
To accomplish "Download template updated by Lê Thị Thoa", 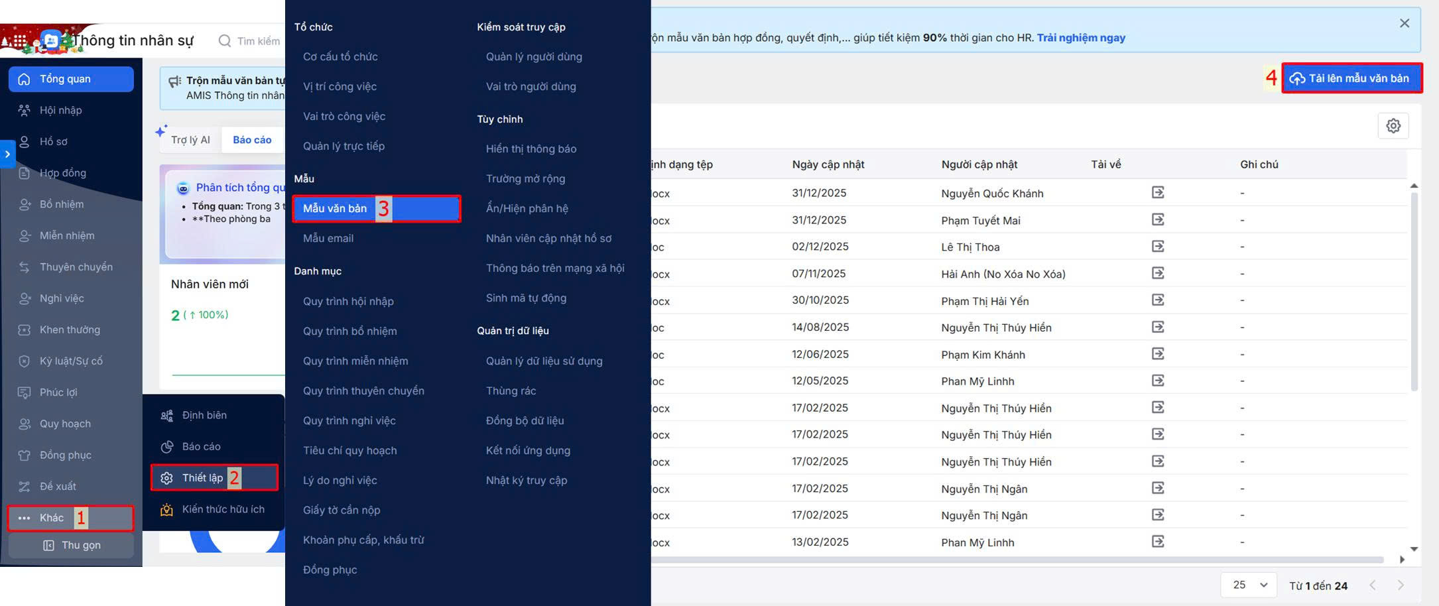I will coord(1158,247).
